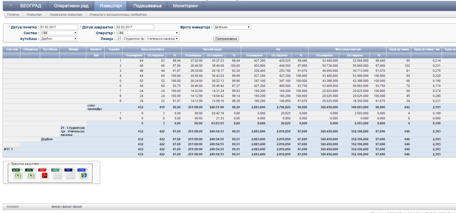This screenshot has height=213, width=456.
Task: Expand the Линија selection dropdown
Action: (x=148, y=39)
